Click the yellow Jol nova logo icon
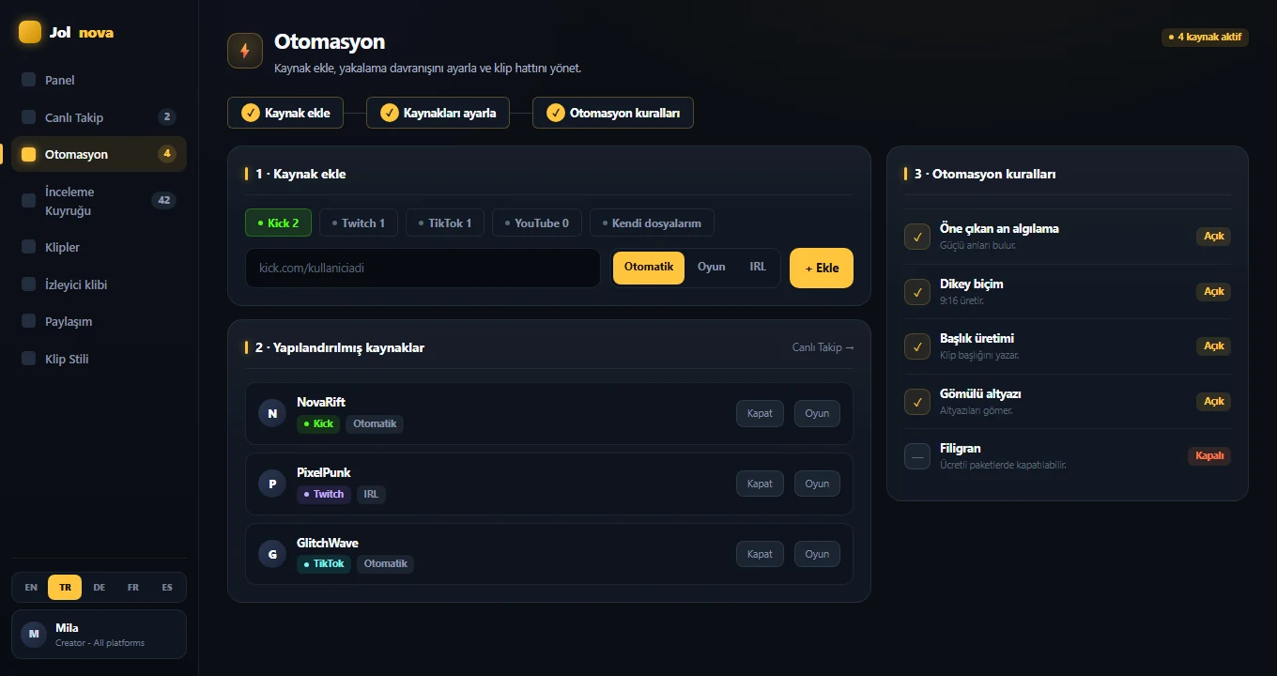Image resolution: width=1277 pixels, height=676 pixels. pyautogui.click(x=30, y=32)
